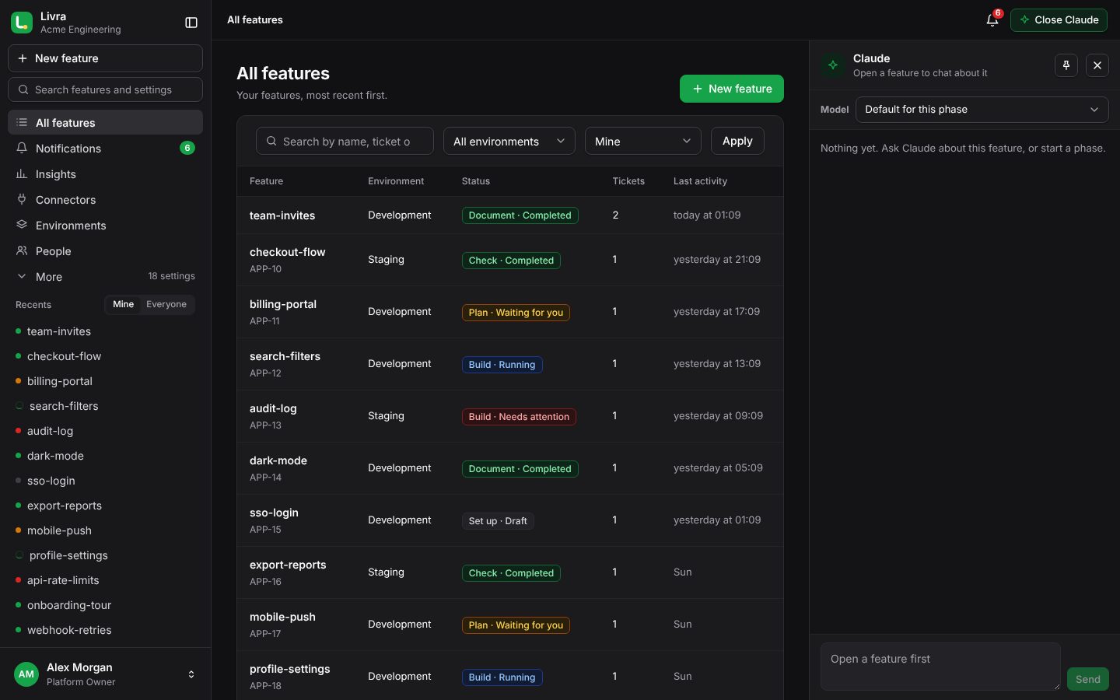The width and height of the screenshot is (1120, 700).
Task: Open the billing-portal feature row
Action: [510, 312]
